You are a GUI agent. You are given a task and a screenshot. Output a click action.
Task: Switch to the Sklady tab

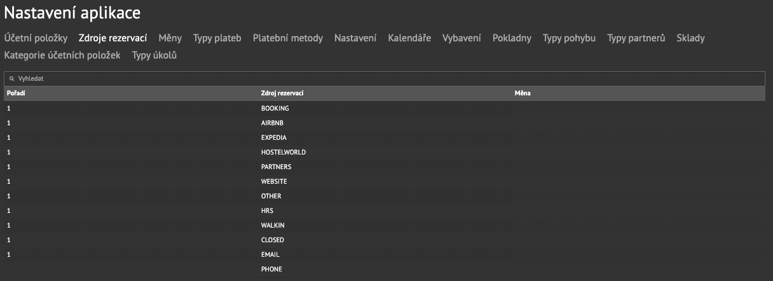tap(691, 38)
